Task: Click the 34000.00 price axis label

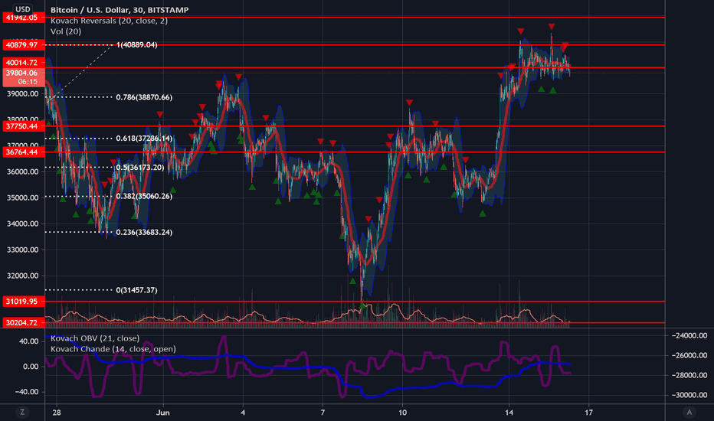Action: pyautogui.click(x=22, y=224)
